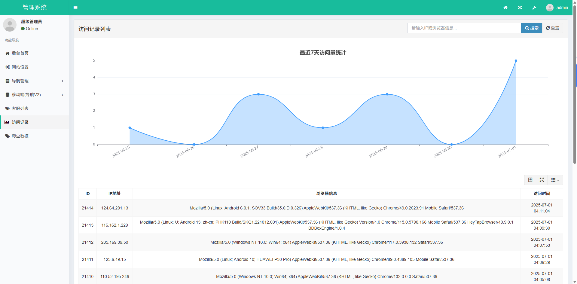Open 后台首页 via the home icon

[7, 53]
